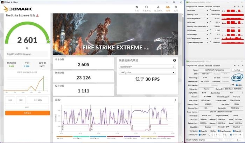Click the bus interface question mark in GPU-Z
Screen dimensions: 245x143
click(x=243, y=93)
